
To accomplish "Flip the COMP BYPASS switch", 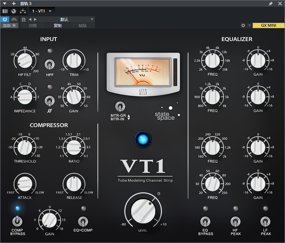I will pos(17,221).
